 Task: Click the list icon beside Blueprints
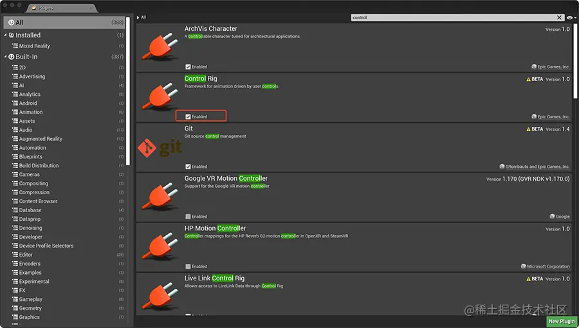click(x=15, y=156)
